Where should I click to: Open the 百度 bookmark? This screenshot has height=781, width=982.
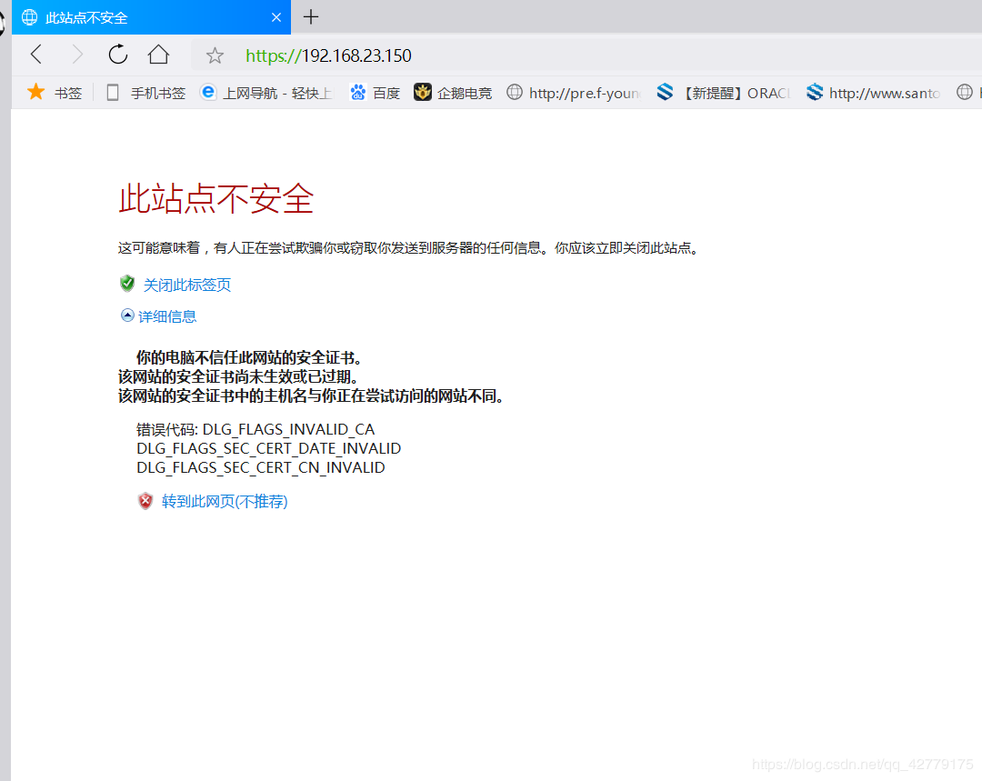point(376,93)
